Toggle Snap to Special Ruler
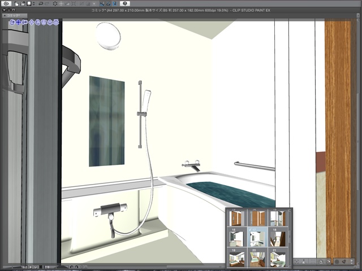The width and height of the screenshot is (362, 271). [x=109, y=3]
